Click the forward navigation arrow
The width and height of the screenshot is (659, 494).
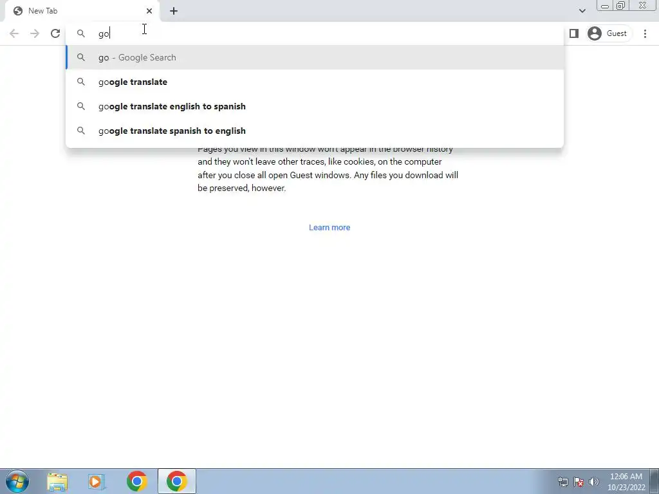pyautogui.click(x=35, y=33)
